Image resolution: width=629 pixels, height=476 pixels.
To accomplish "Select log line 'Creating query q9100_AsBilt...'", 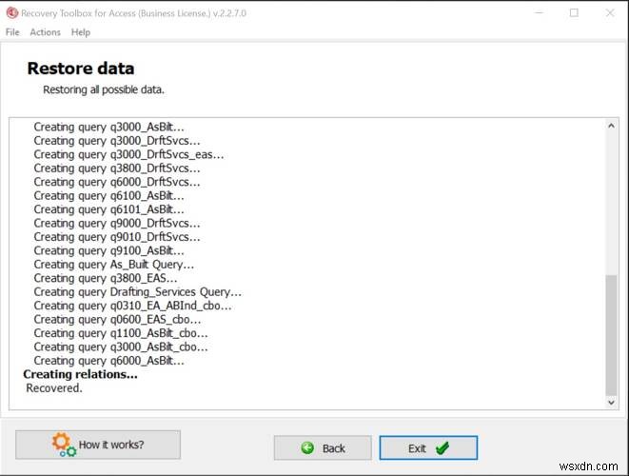I will (108, 250).
